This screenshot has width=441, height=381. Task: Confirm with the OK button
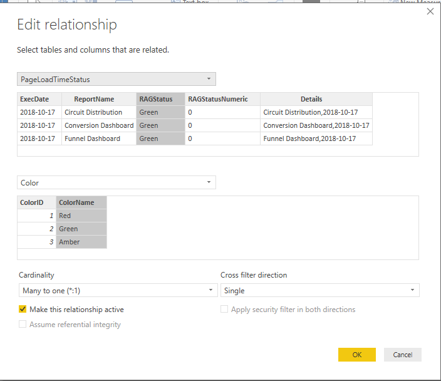coord(357,355)
